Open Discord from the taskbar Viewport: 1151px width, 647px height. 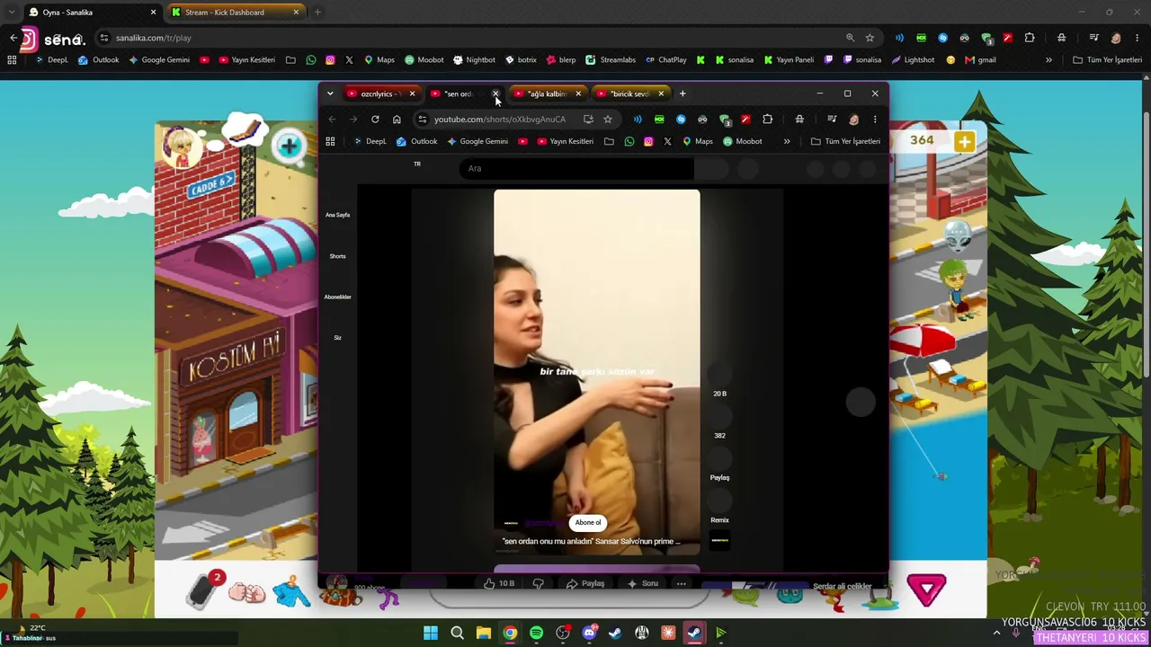[589, 633]
